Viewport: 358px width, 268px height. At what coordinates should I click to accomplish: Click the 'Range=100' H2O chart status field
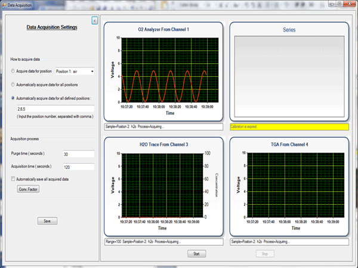point(163,242)
